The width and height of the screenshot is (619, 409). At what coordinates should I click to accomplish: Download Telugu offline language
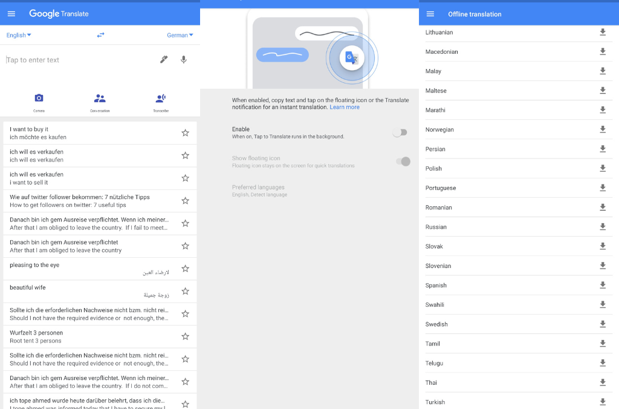(603, 363)
